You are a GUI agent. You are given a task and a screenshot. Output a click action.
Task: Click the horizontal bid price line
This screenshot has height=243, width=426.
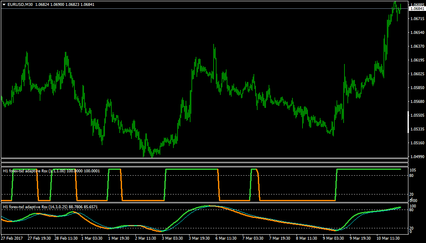tap(205, 9)
